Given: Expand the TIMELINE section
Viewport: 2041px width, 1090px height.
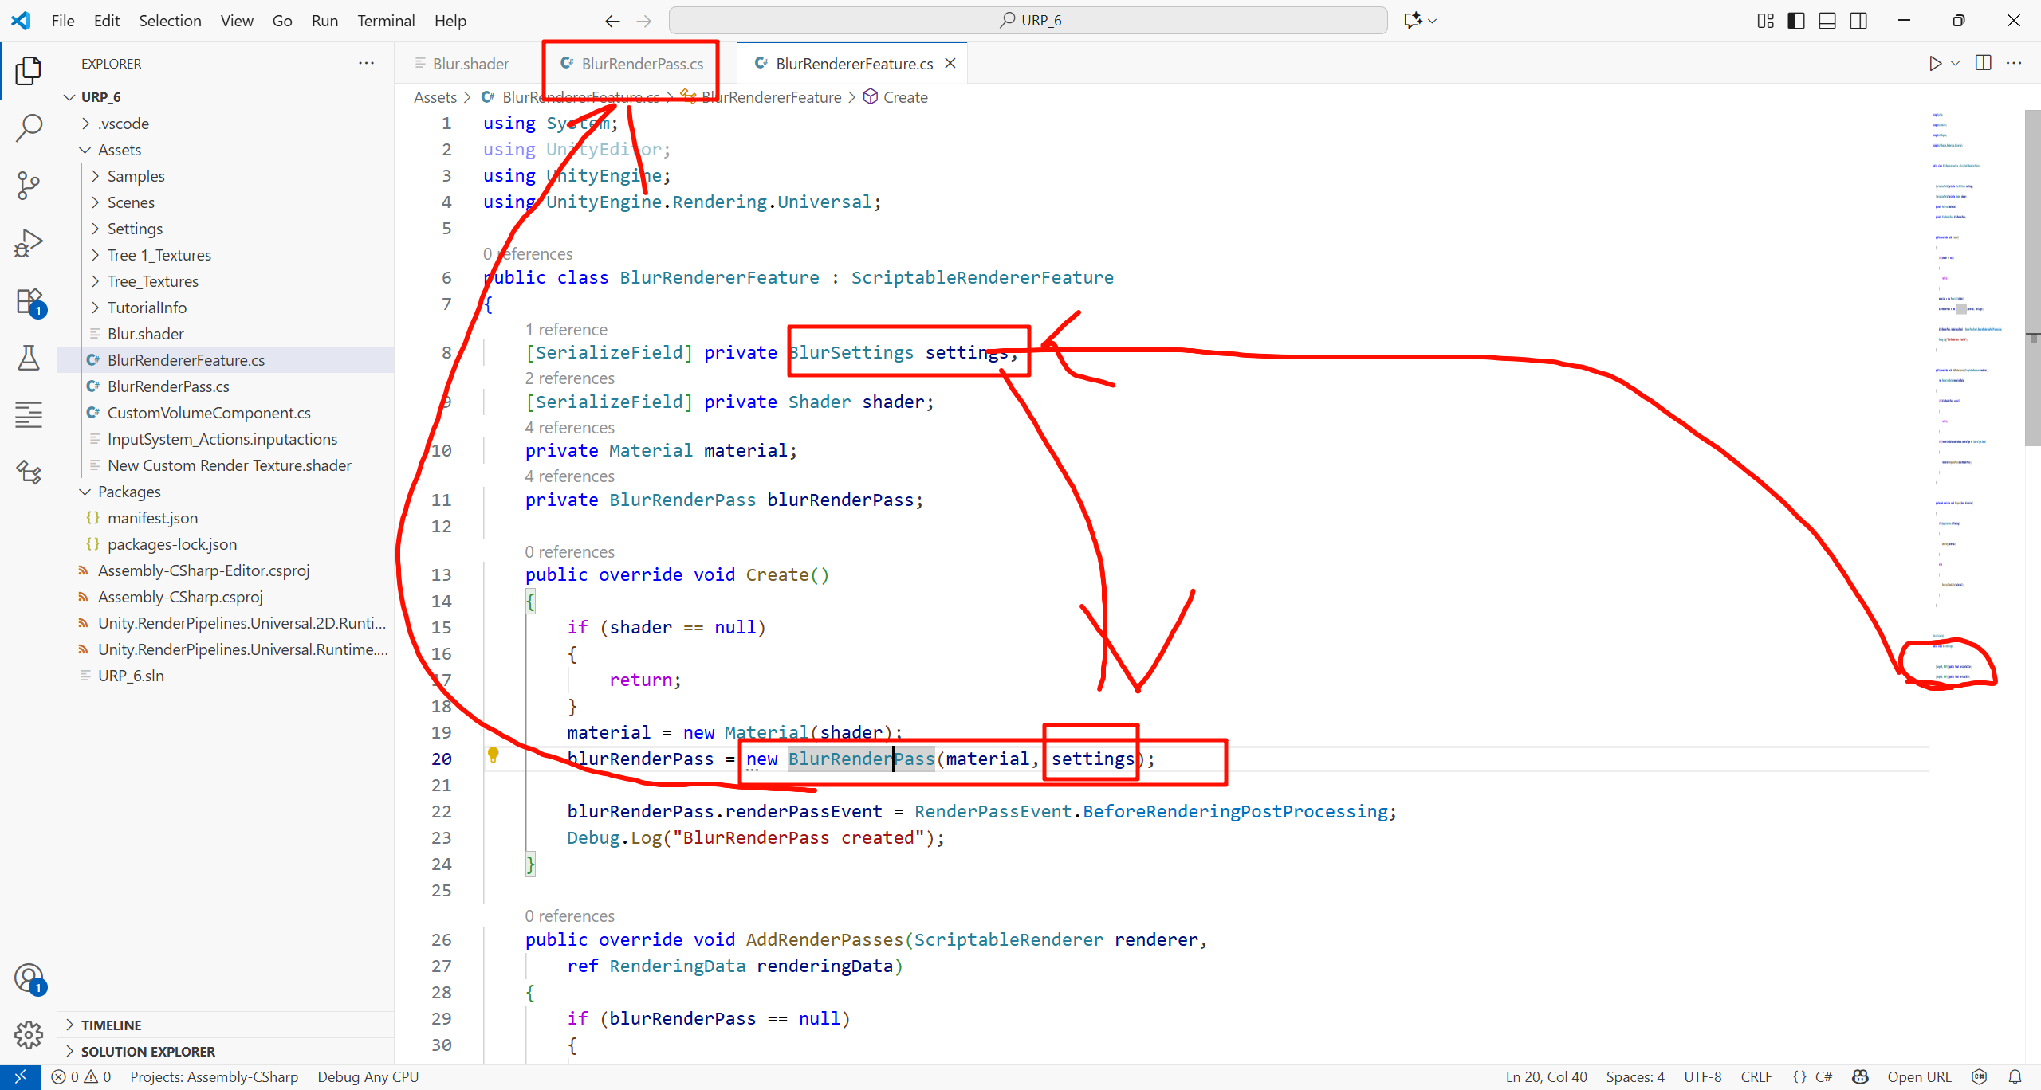Looking at the screenshot, I should [x=226, y=1025].
